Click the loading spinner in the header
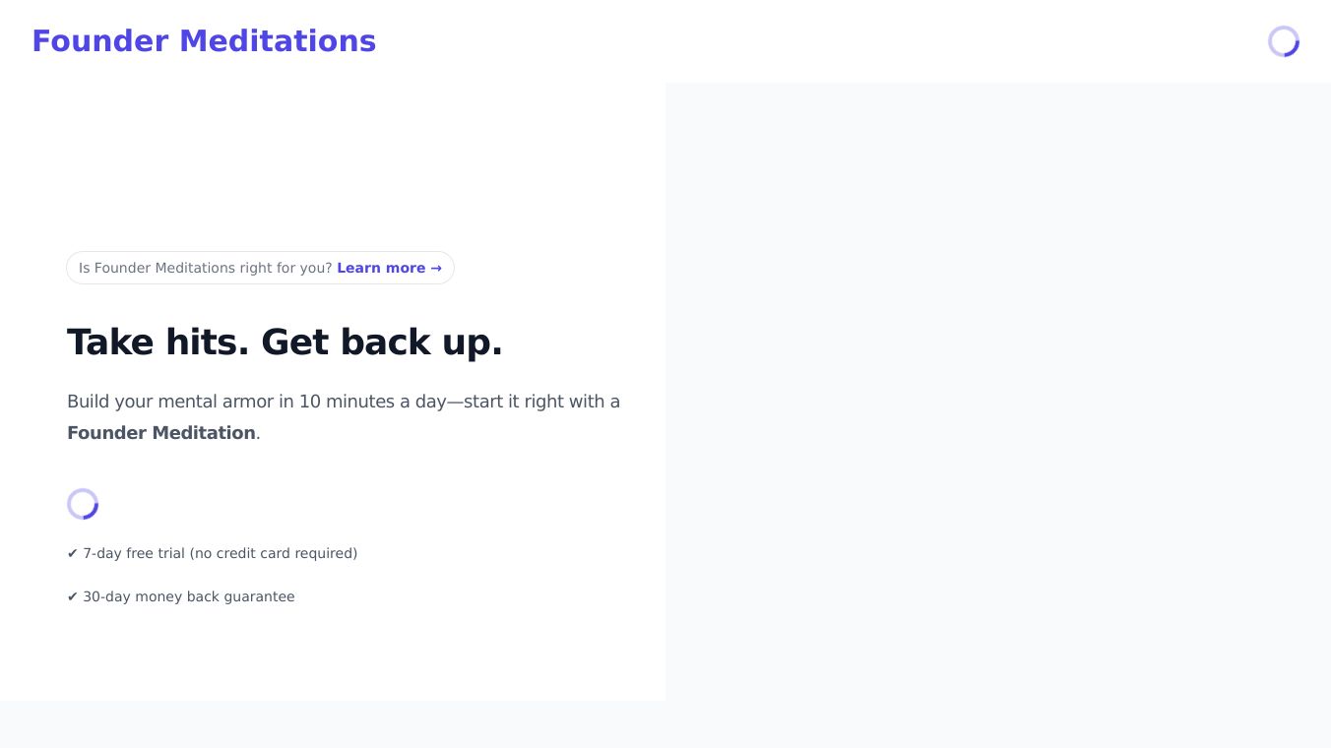The image size is (1331, 748). [1283, 41]
